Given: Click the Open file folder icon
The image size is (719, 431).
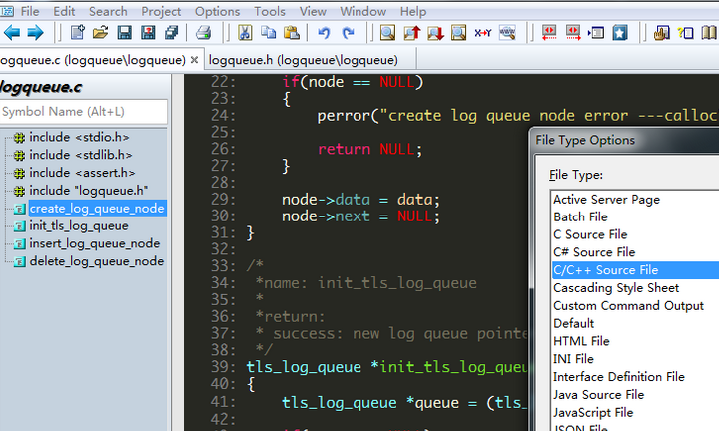Looking at the screenshot, I should click(x=101, y=33).
